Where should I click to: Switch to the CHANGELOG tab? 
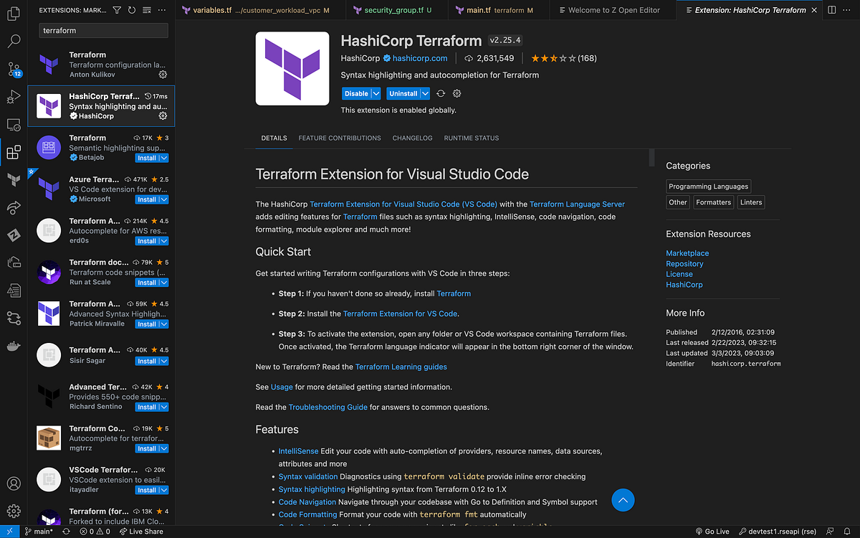(412, 138)
